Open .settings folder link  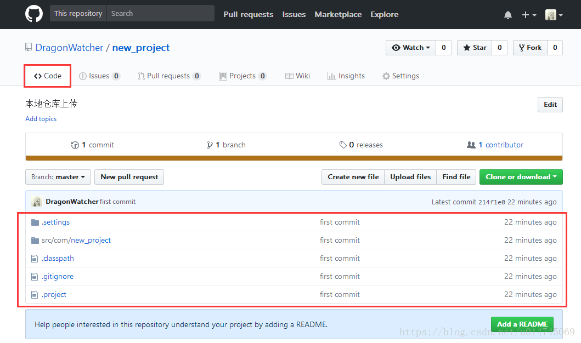55,222
